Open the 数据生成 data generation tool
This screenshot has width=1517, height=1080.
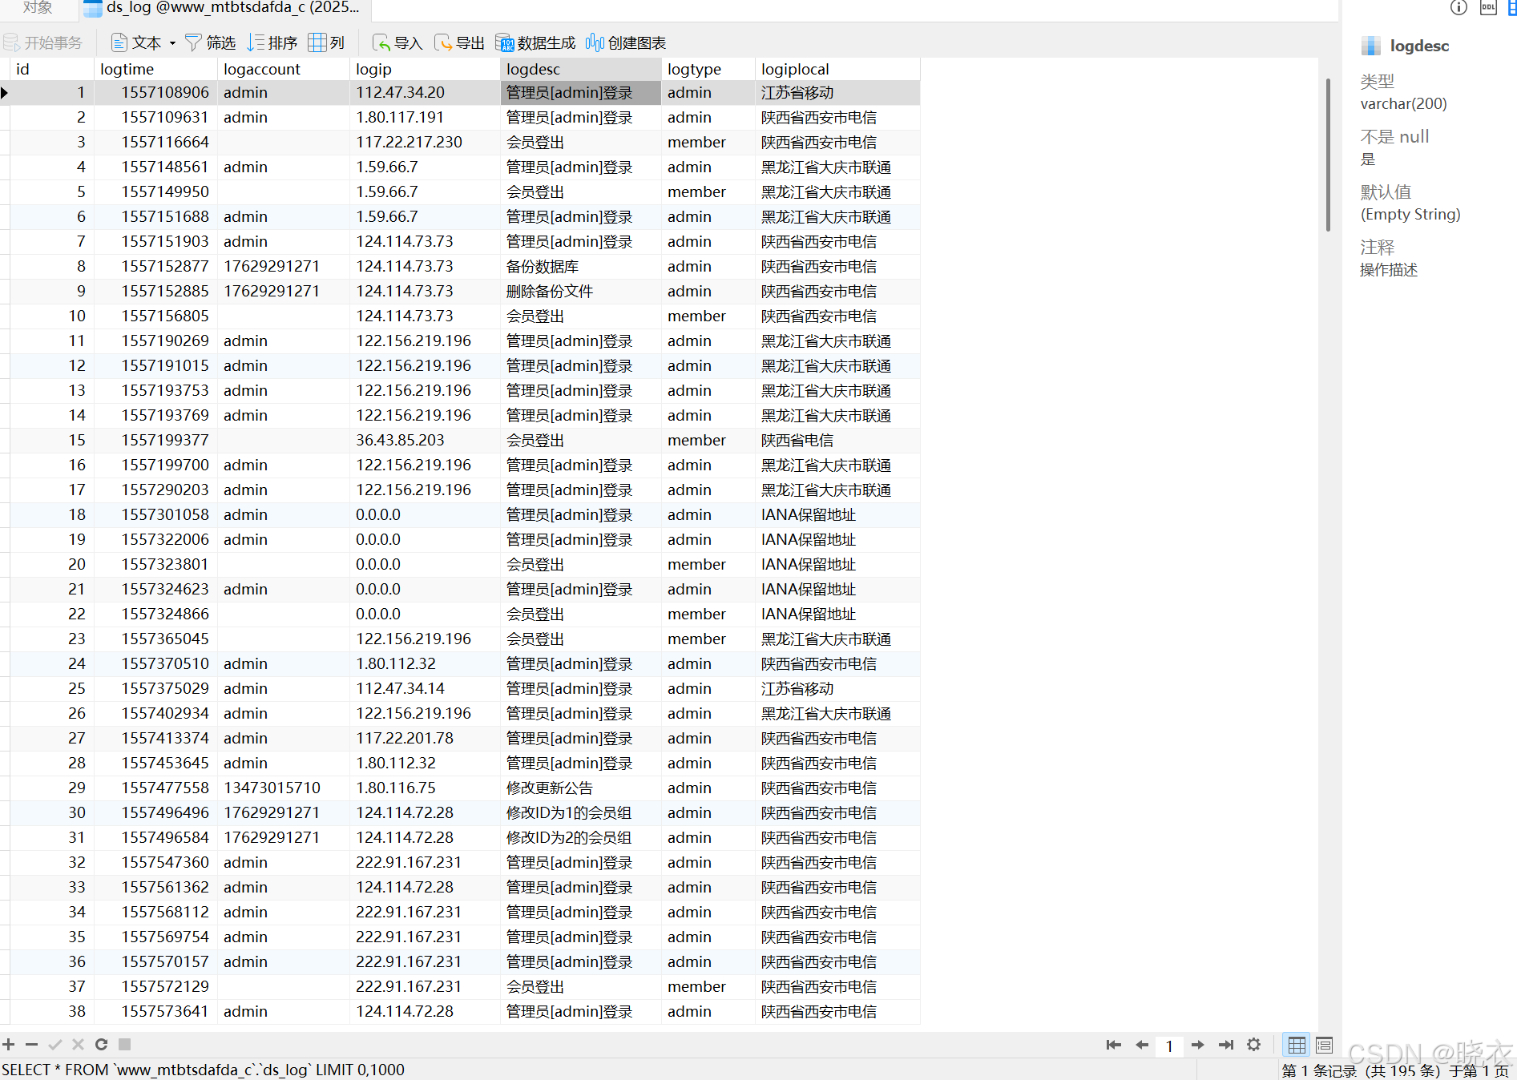(x=505, y=42)
